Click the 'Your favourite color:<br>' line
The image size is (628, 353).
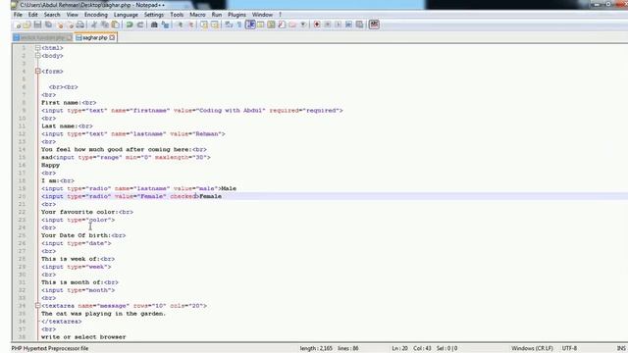(x=87, y=212)
